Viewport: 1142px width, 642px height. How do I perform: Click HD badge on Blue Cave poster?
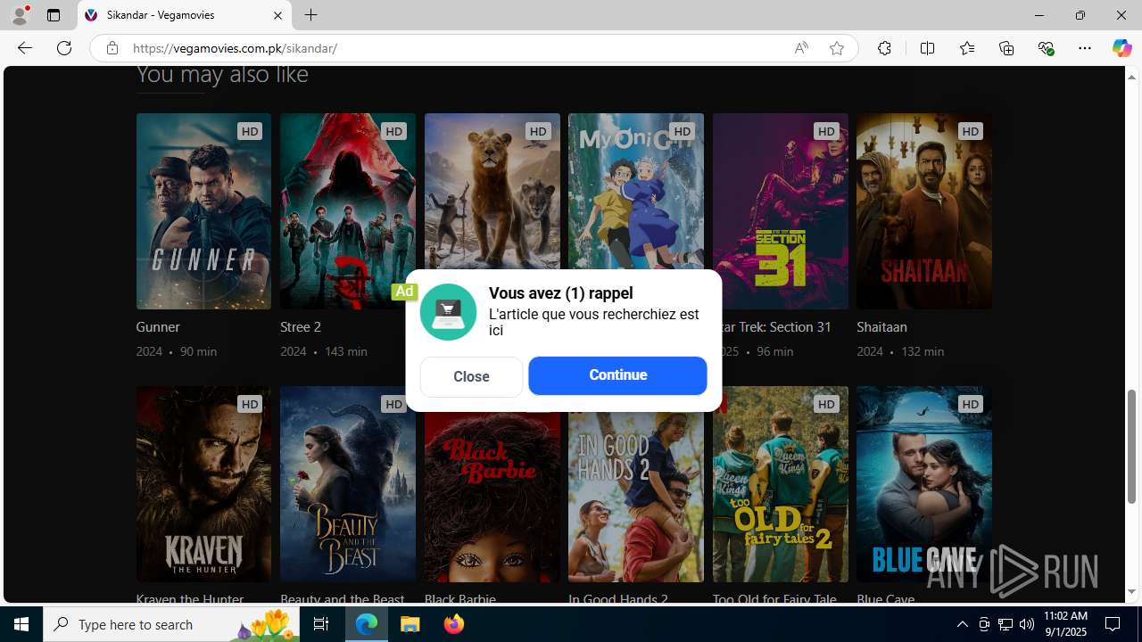(x=971, y=404)
